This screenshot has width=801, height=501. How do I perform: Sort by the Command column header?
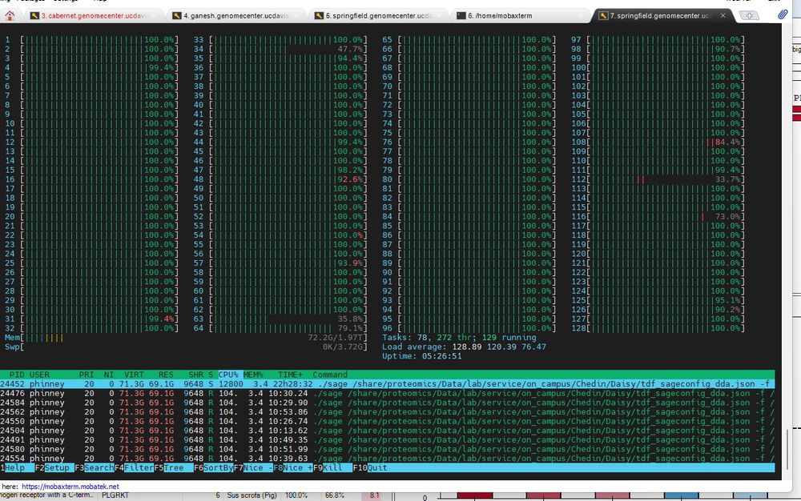click(330, 375)
